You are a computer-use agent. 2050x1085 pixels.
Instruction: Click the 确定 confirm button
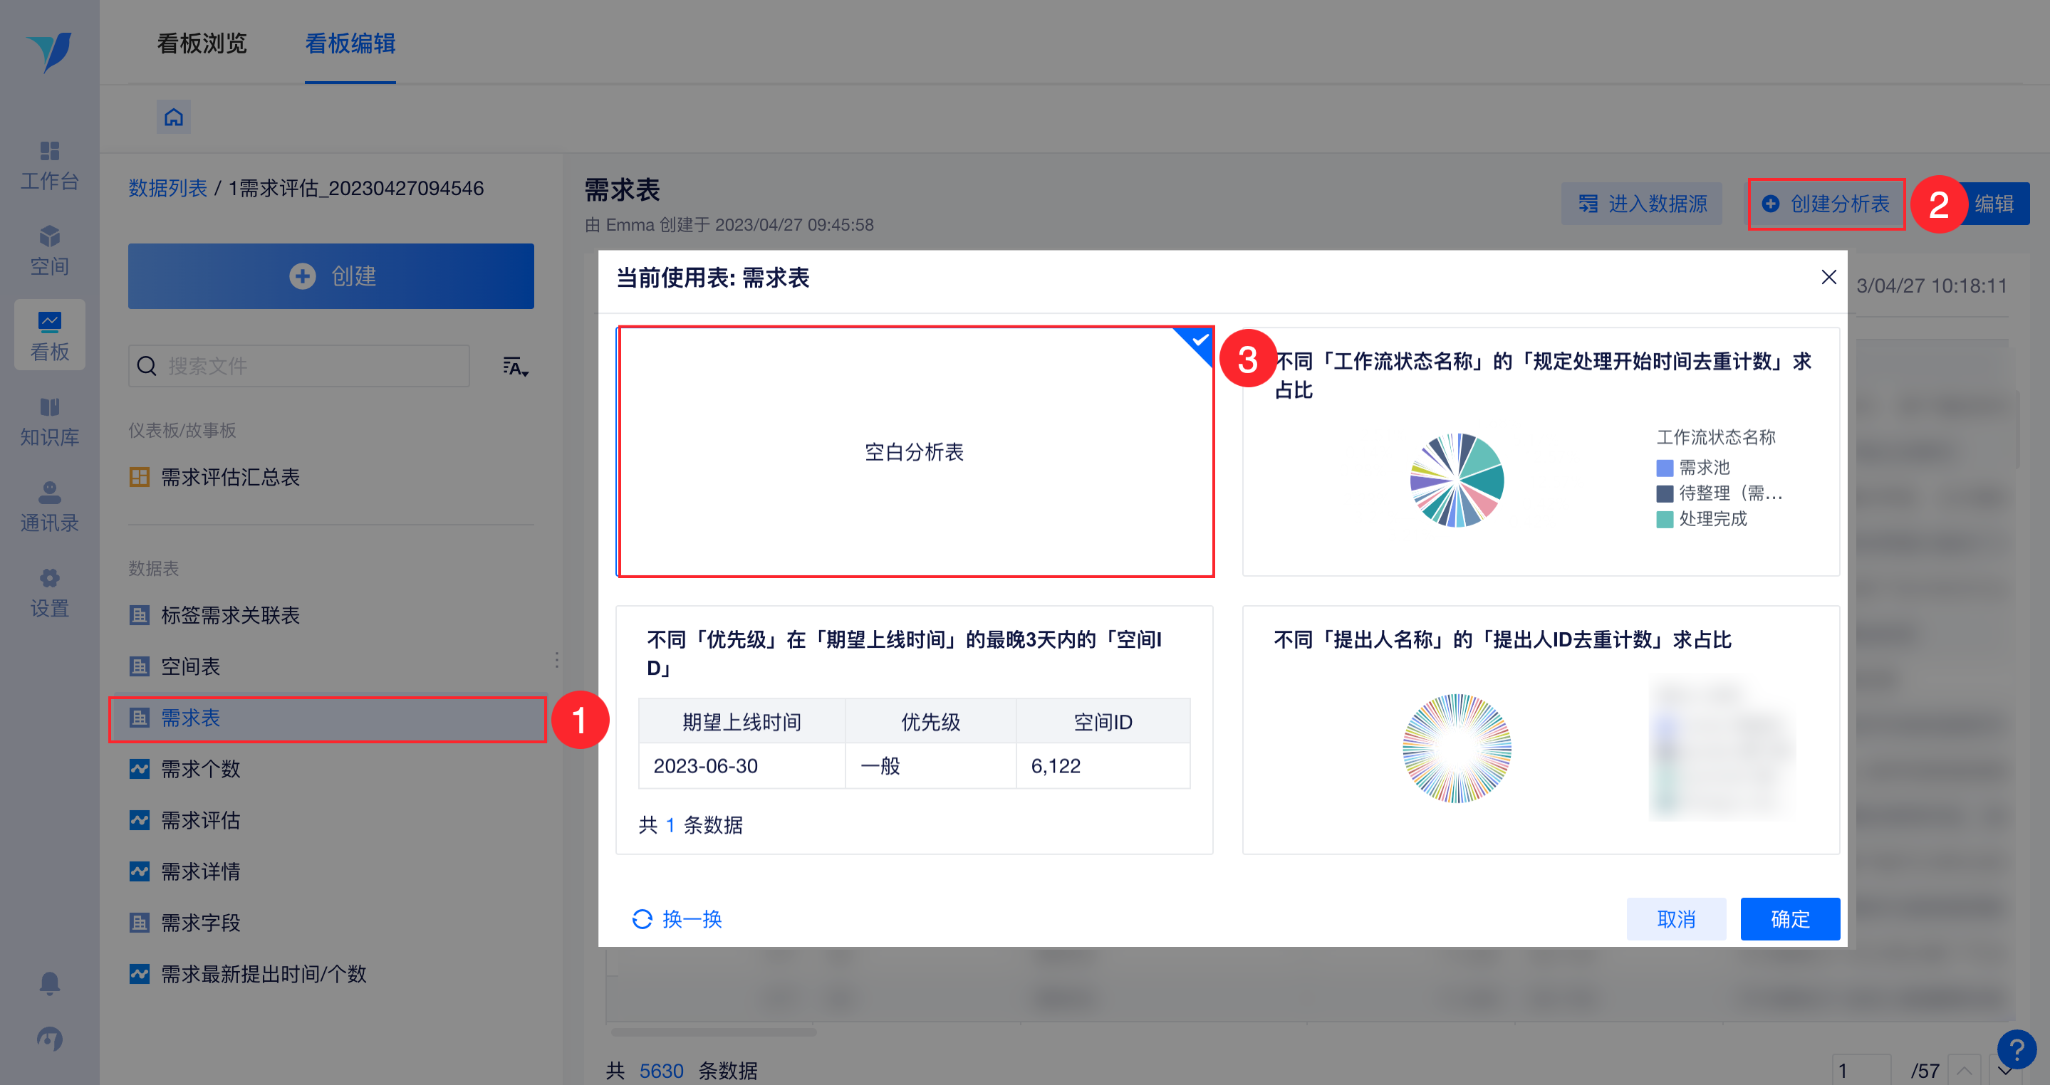1790,918
